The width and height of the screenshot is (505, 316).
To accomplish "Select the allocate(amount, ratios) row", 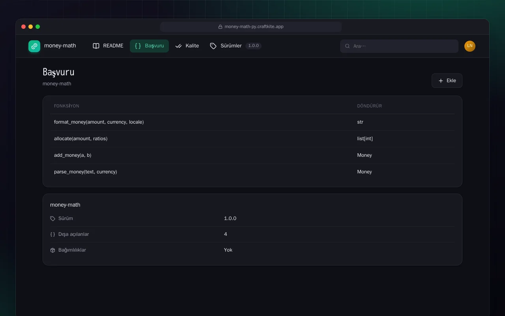I will pyautogui.click(x=252, y=139).
